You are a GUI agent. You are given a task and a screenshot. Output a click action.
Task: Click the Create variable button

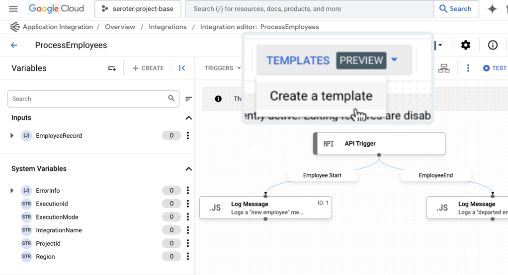pos(148,68)
